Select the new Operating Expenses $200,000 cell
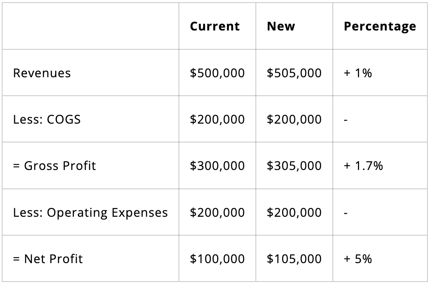 [294, 212]
